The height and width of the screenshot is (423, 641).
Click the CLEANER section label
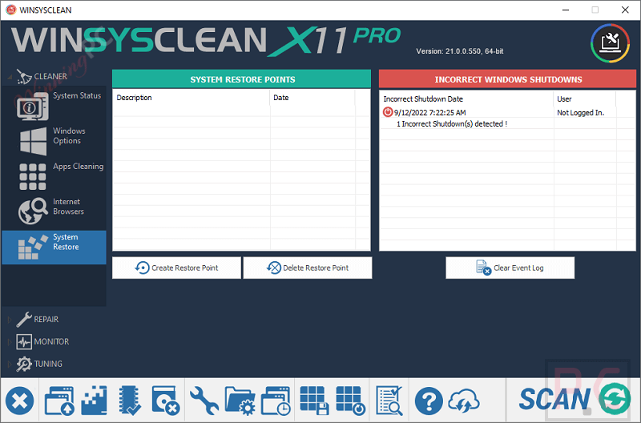tap(50, 76)
